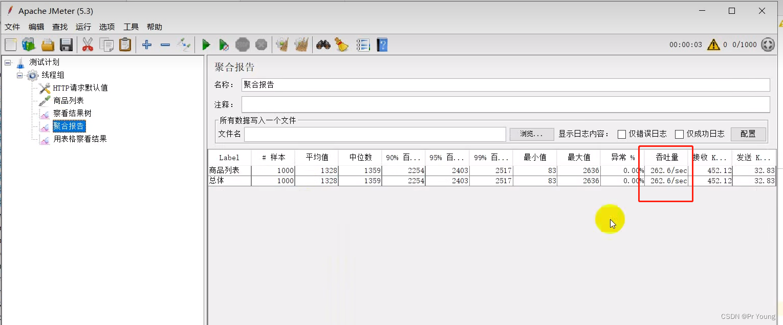This screenshot has height=325, width=783.
Task: Click the New test plan toolbar icon
Action: 11,45
